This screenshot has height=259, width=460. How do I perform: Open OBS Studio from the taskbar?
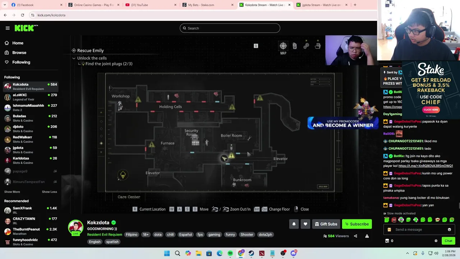(x=283, y=253)
